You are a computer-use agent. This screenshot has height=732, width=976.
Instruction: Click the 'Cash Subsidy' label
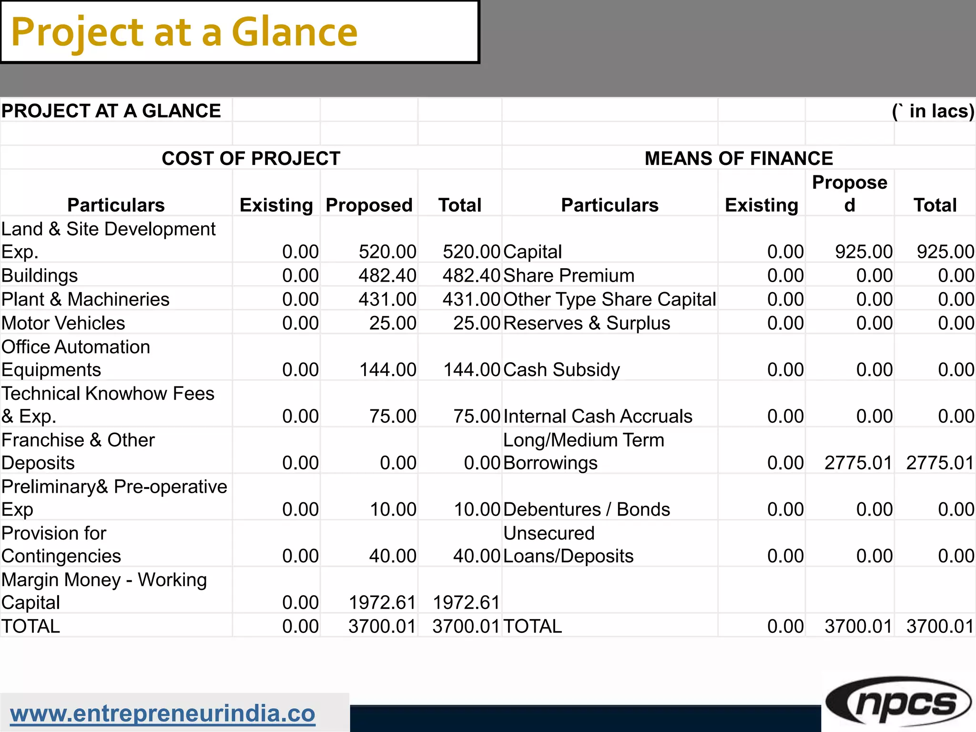pos(561,370)
